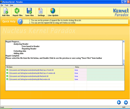The width and height of the screenshot is (130, 109).
Task: Click green check icon beside vendors.db row
Action: [x=7, y=79]
